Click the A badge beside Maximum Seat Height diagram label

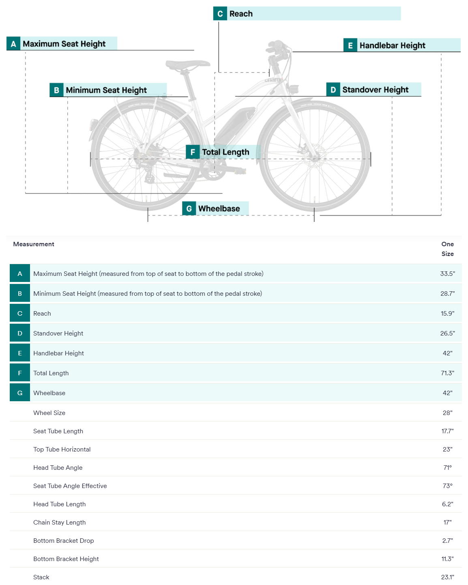click(13, 44)
